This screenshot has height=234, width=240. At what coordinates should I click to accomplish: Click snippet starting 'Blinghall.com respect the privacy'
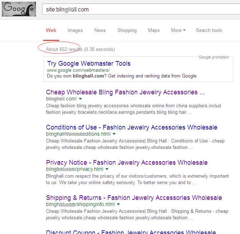click(137, 179)
